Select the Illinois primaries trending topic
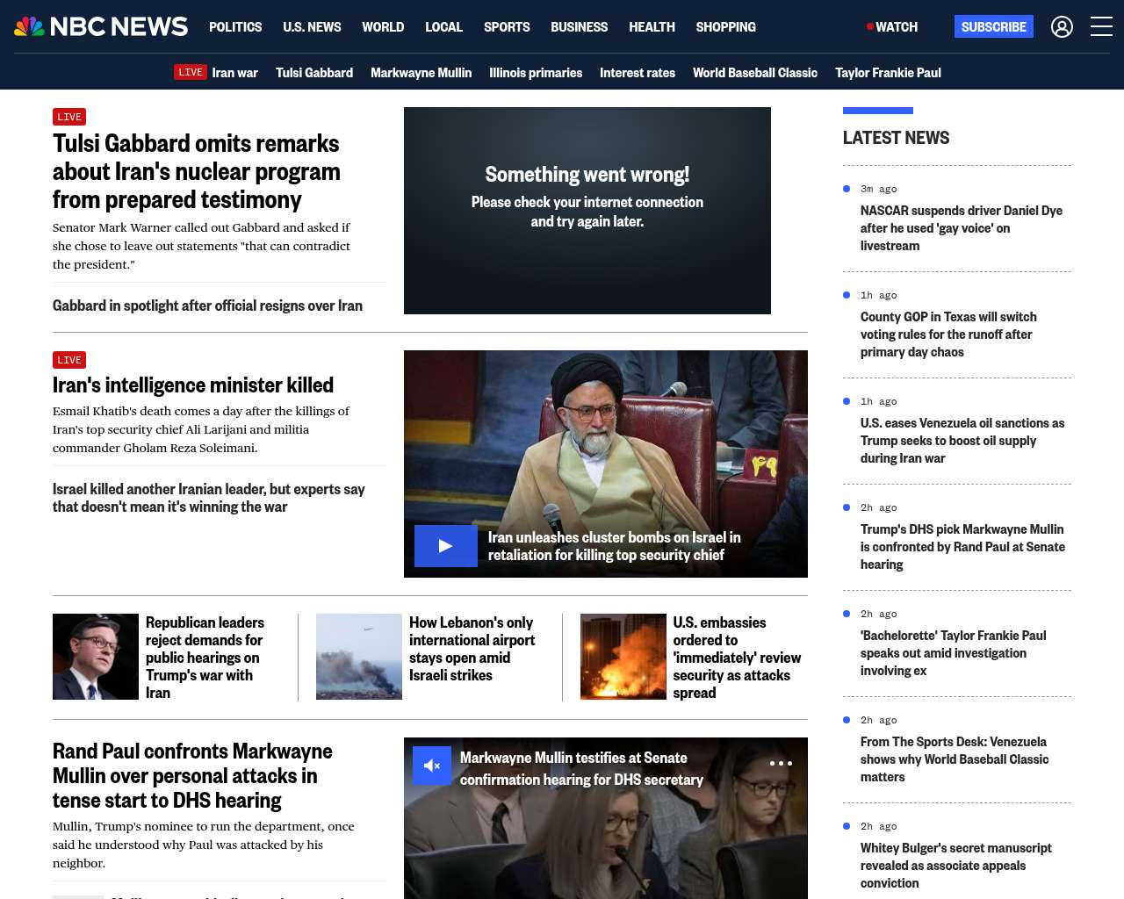 (536, 73)
